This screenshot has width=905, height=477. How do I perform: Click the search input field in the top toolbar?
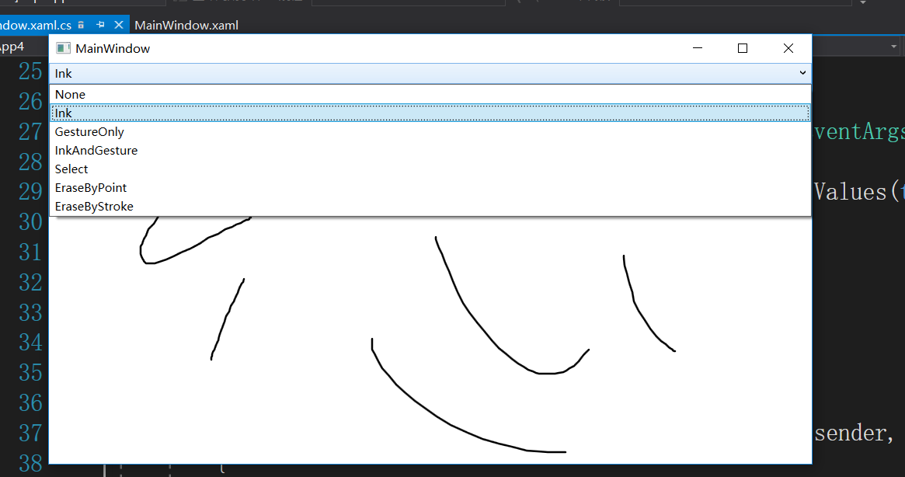coord(408,4)
